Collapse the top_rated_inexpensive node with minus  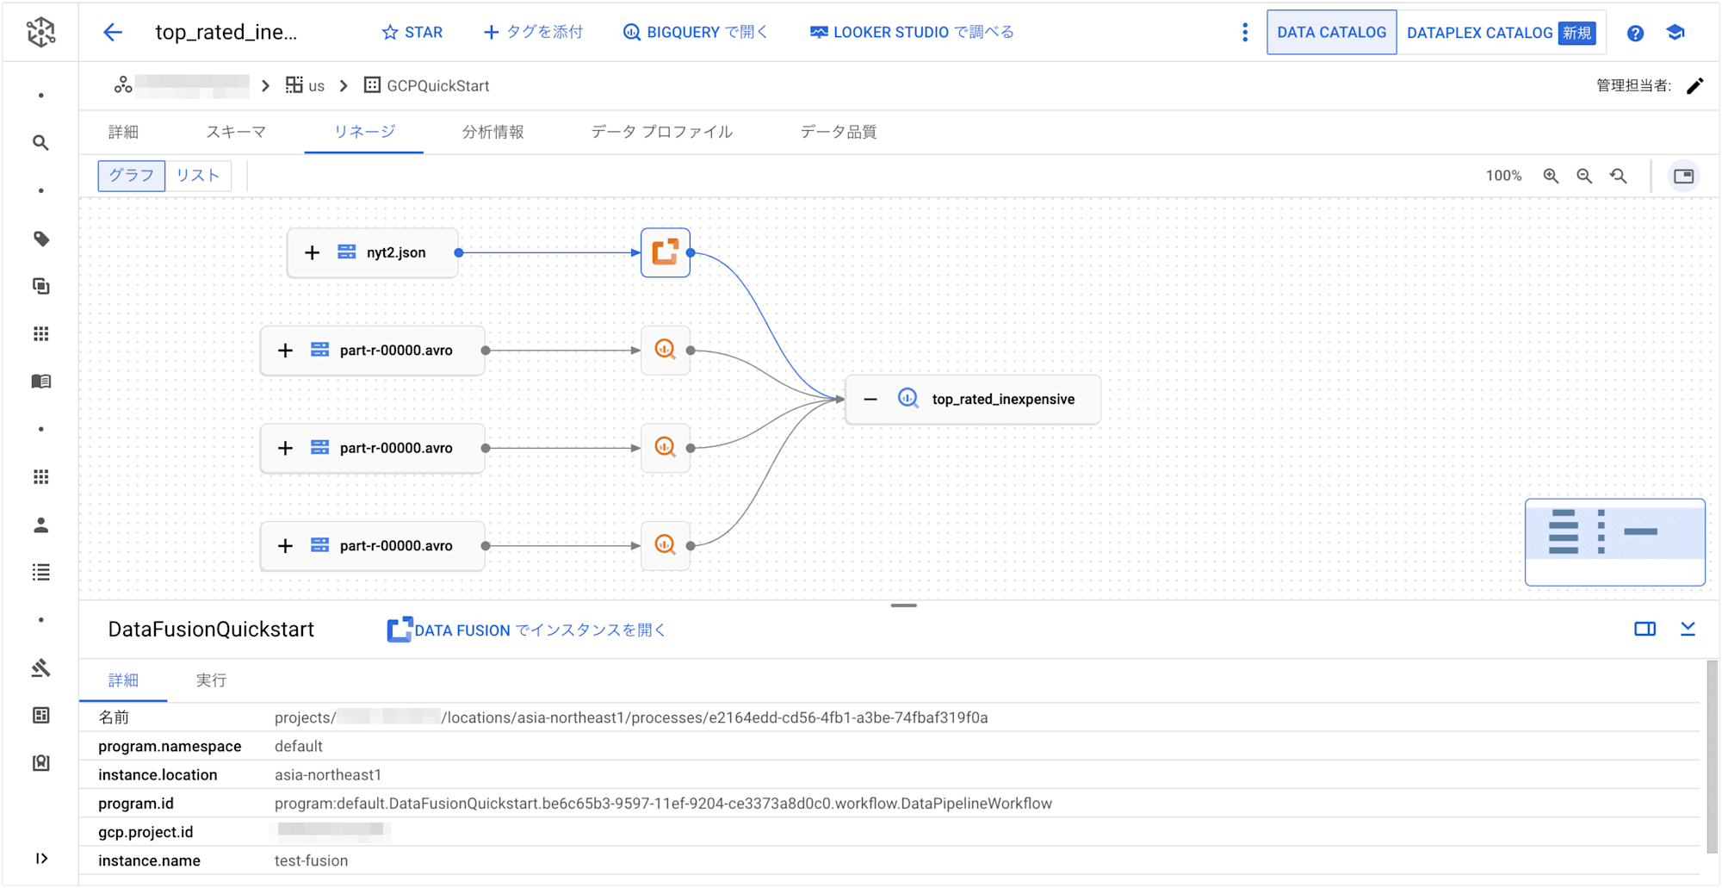click(x=870, y=399)
